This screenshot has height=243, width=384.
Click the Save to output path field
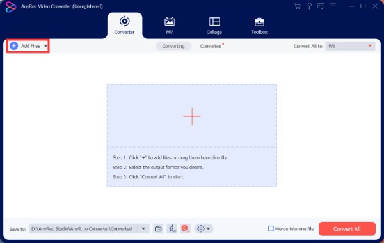tap(83, 229)
